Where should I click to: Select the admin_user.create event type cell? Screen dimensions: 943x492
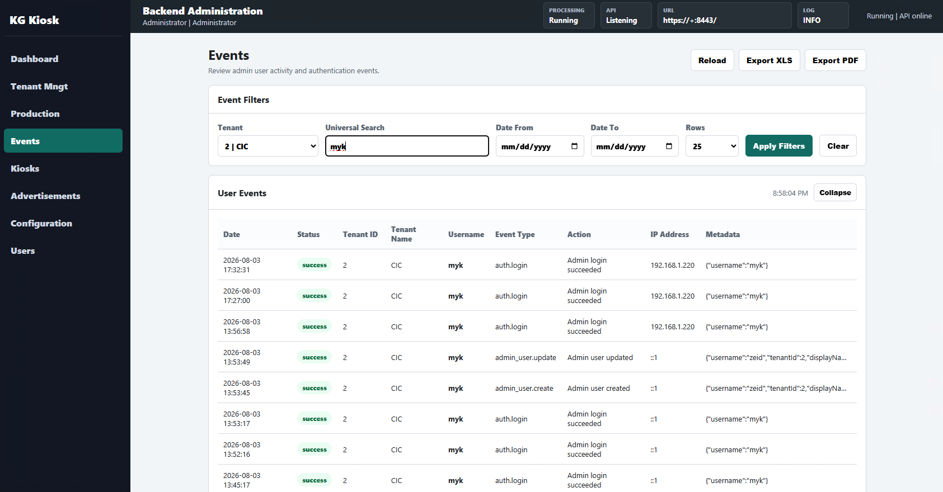point(524,388)
